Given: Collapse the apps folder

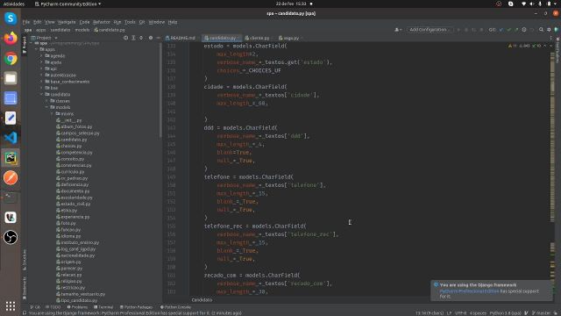Looking at the screenshot, I should coord(36,49).
